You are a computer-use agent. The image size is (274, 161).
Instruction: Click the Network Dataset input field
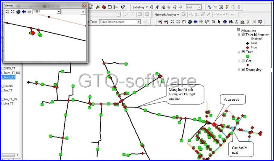tap(256, 15)
